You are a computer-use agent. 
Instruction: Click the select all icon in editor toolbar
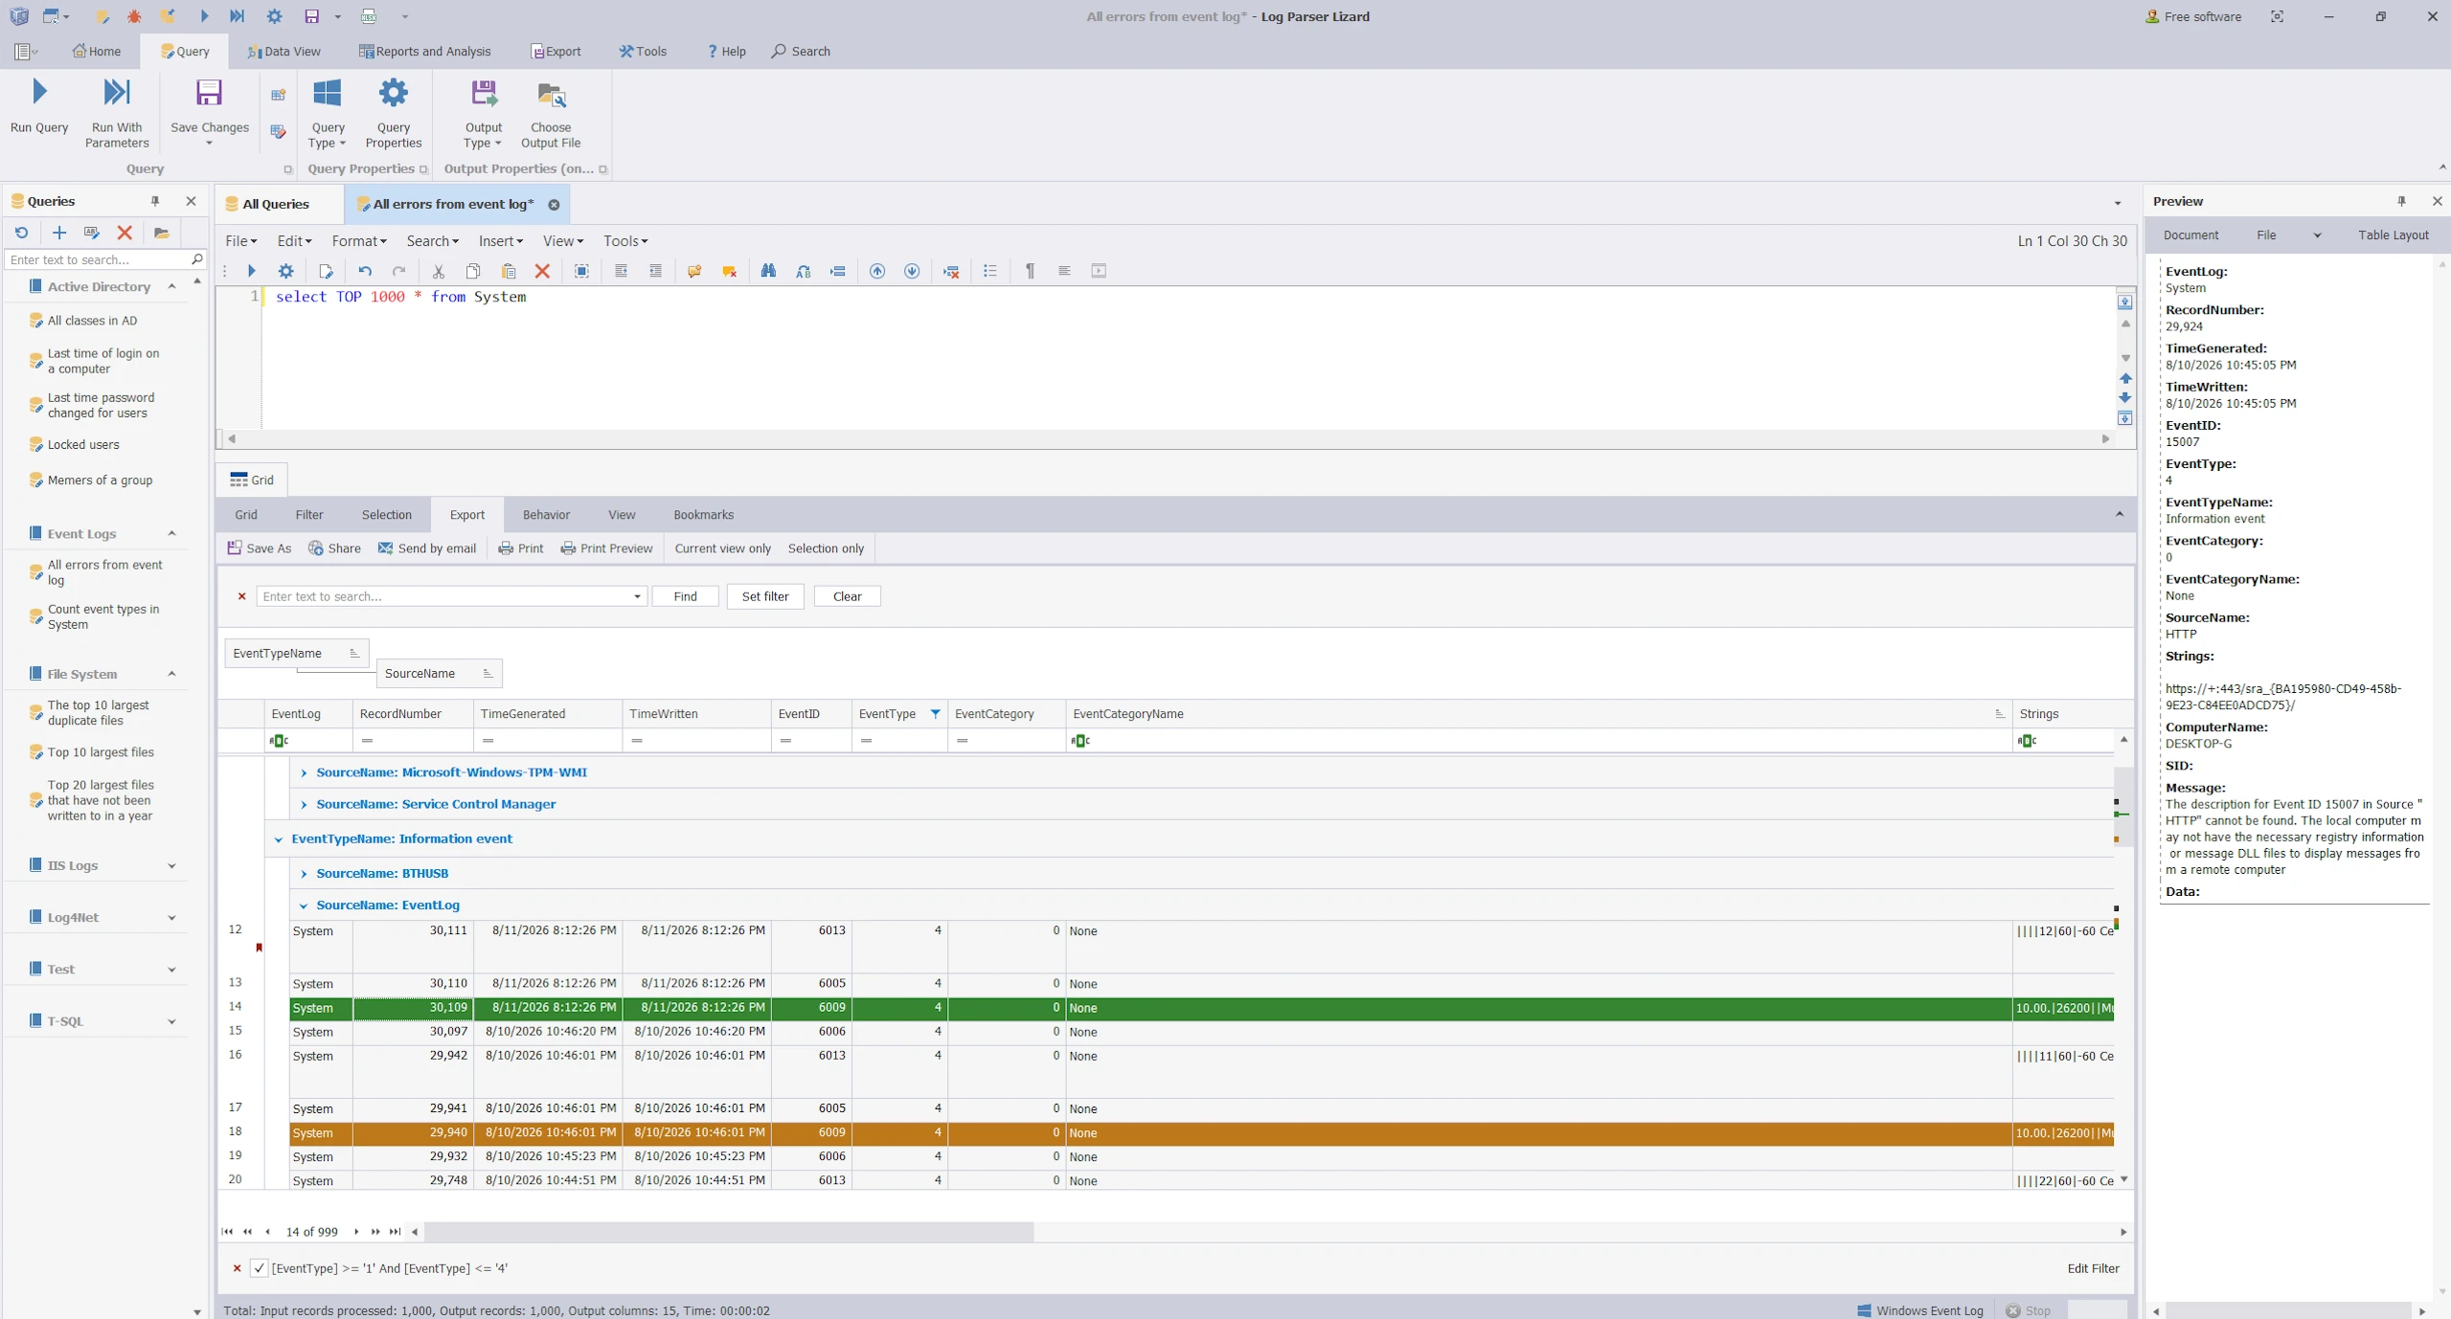point(581,271)
